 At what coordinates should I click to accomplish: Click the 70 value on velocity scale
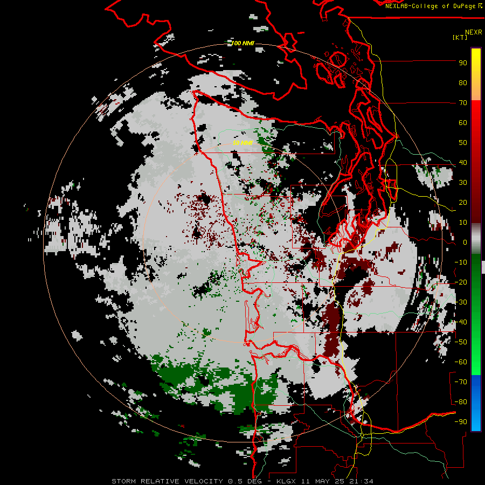coord(463,103)
